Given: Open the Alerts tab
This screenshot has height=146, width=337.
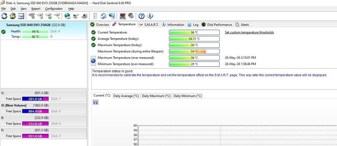Looking at the screenshot, I should pos(242,25).
